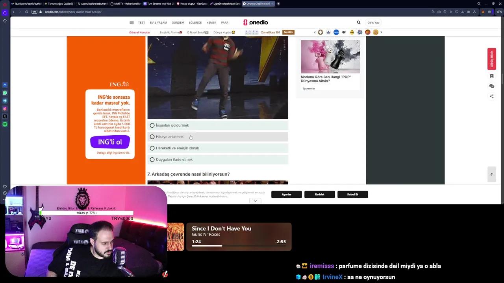
Task: Switch to the GeoGuessr Hesap oluştur tab
Action: (192, 4)
